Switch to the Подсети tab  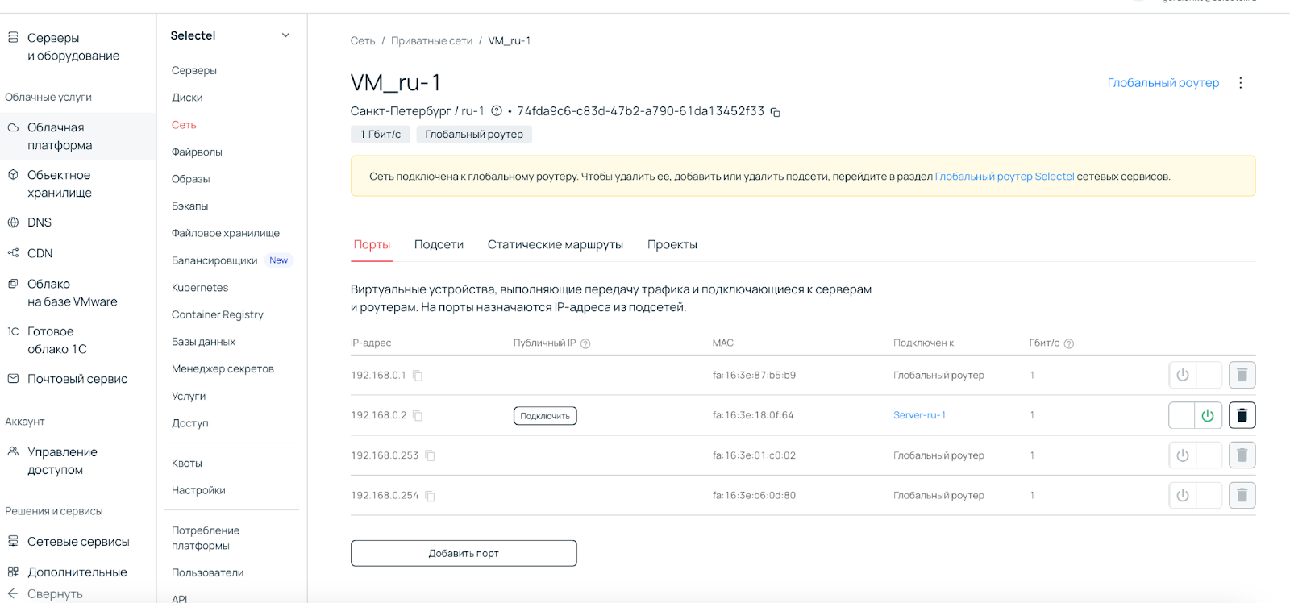point(439,244)
